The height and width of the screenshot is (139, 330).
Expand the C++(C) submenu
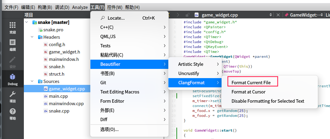[x=129, y=27]
